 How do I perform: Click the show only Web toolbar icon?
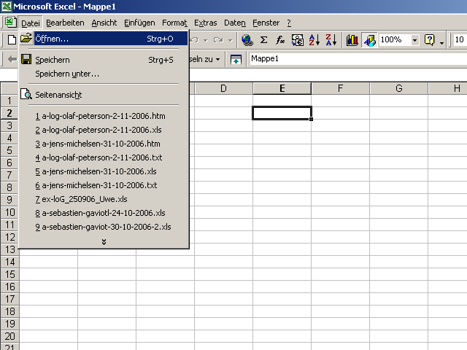click(236, 59)
